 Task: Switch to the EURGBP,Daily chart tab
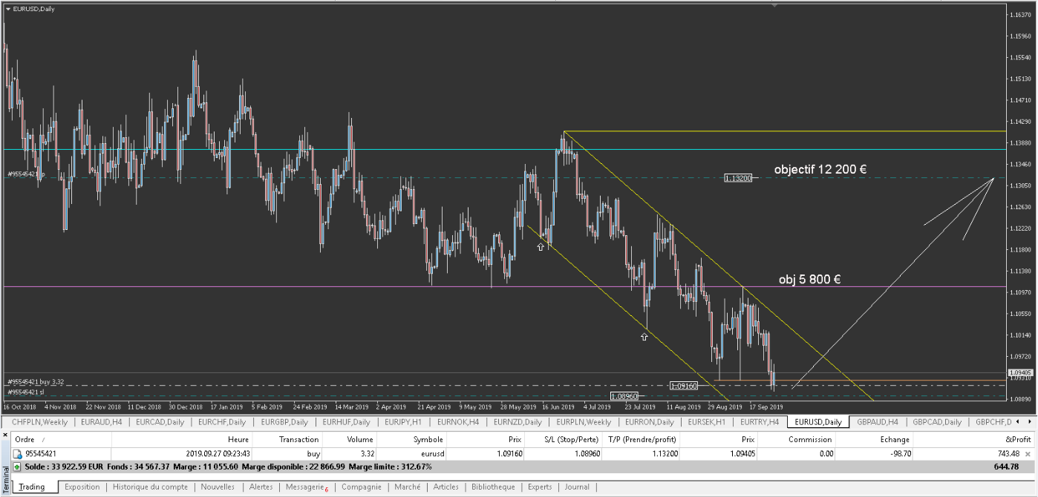(282, 422)
